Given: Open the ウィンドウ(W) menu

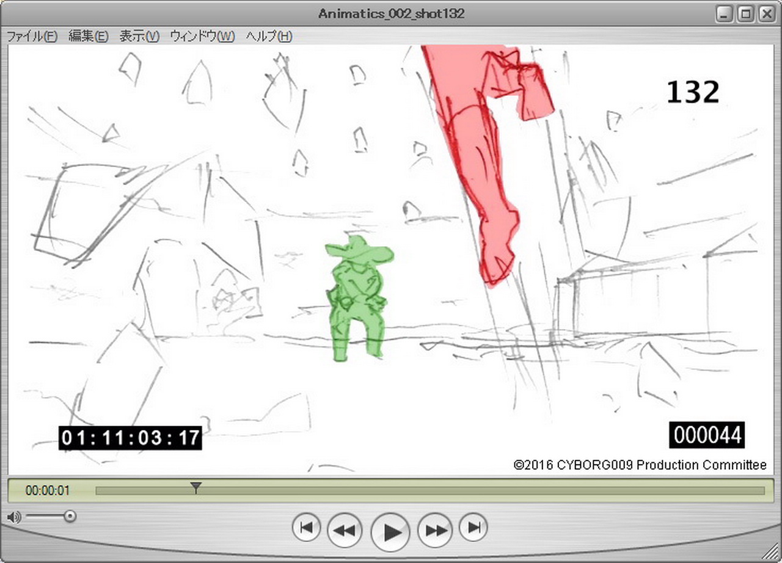Looking at the screenshot, I should pos(202,37).
